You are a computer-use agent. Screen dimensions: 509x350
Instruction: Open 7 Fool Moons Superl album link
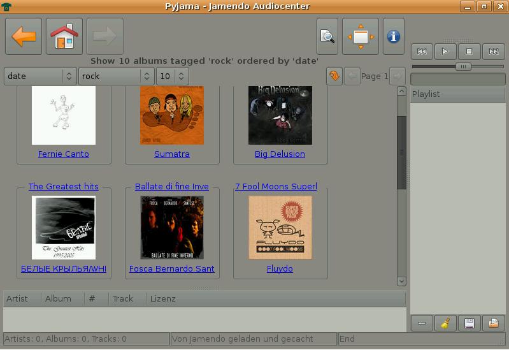[276, 187]
